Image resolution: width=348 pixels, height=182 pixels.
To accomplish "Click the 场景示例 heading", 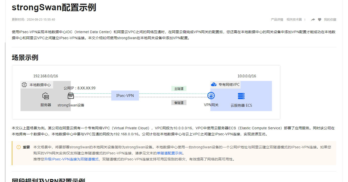I will (x=25, y=57).
